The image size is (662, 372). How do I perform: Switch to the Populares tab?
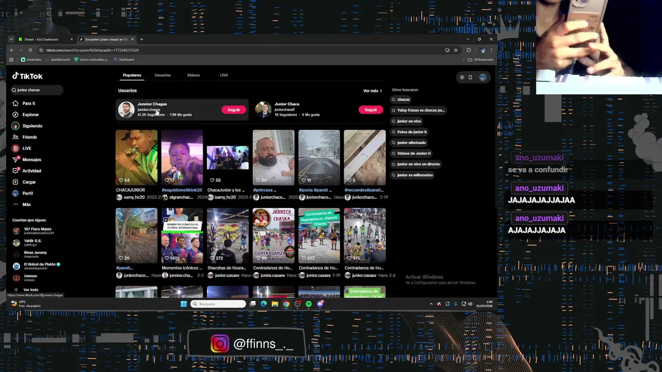click(x=132, y=75)
